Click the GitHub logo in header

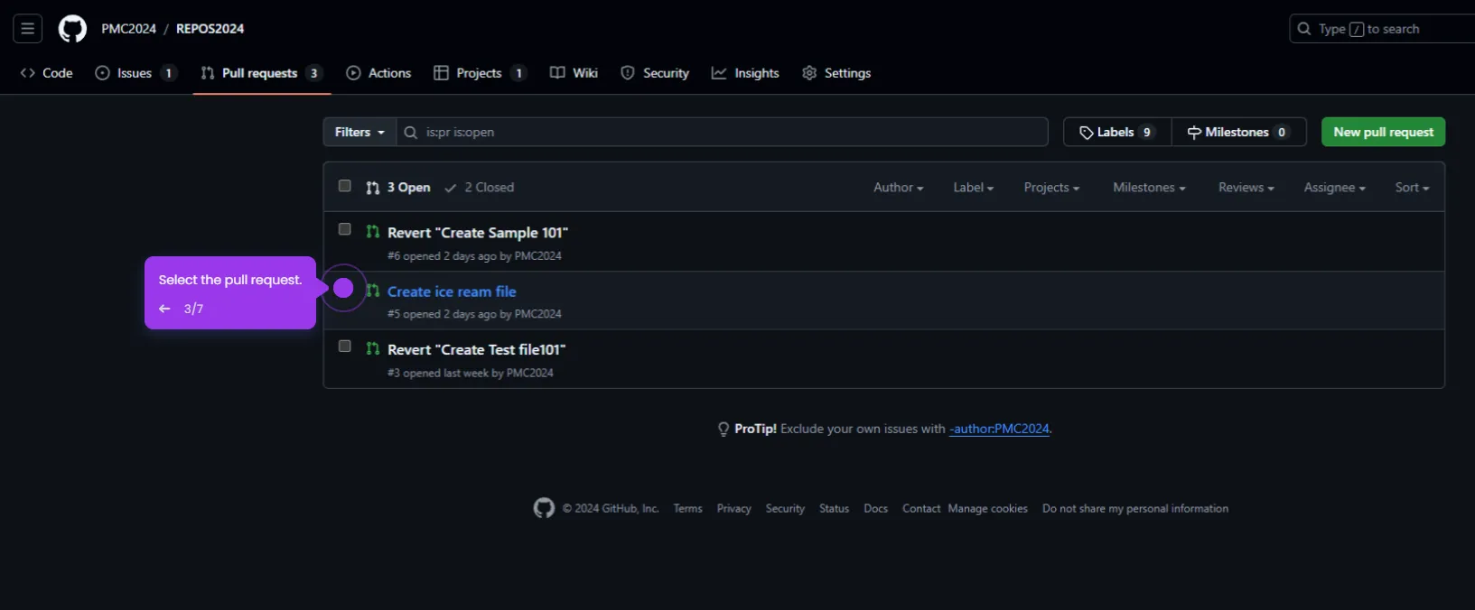click(72, 29)
